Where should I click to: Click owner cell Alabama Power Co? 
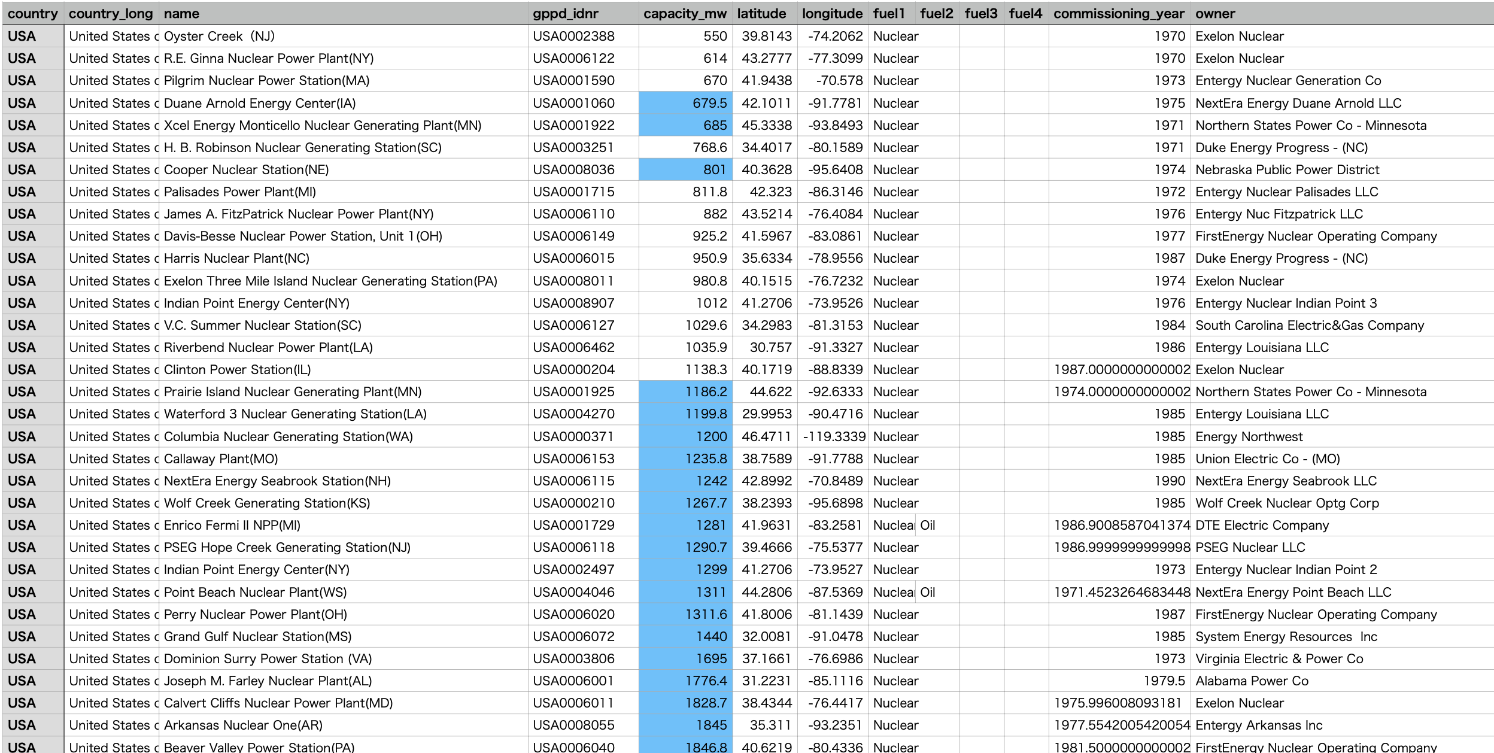(x=1252, y=681)
